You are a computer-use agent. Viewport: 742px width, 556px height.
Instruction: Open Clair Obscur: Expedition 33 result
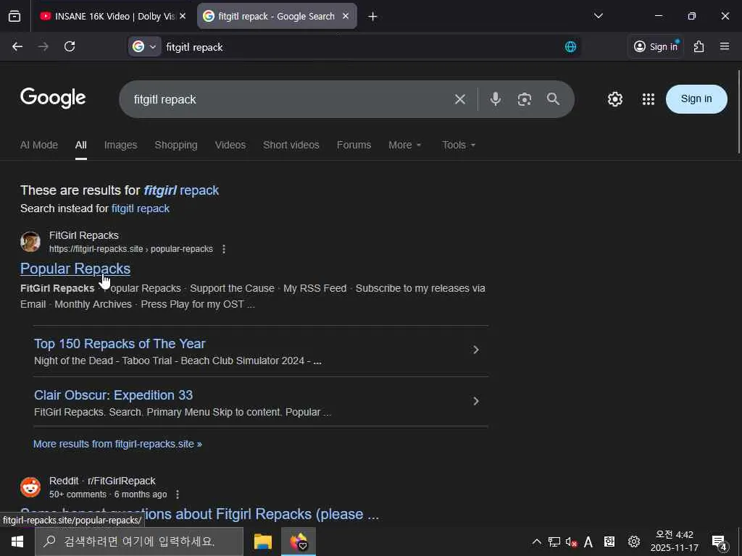point(114,395)
